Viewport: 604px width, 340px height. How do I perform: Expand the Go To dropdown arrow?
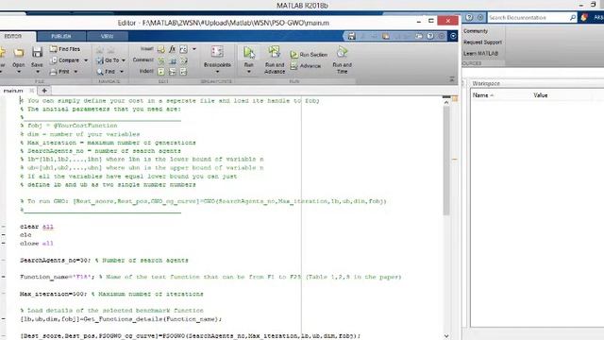click(x=124, y=60)
